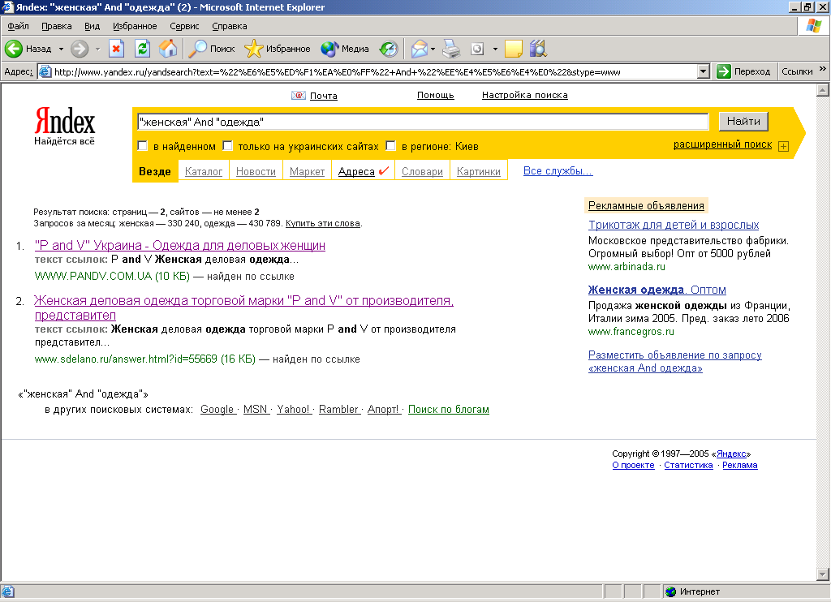
Task: Enable the 'в найденном' checkbox
Action: (142, 145)
